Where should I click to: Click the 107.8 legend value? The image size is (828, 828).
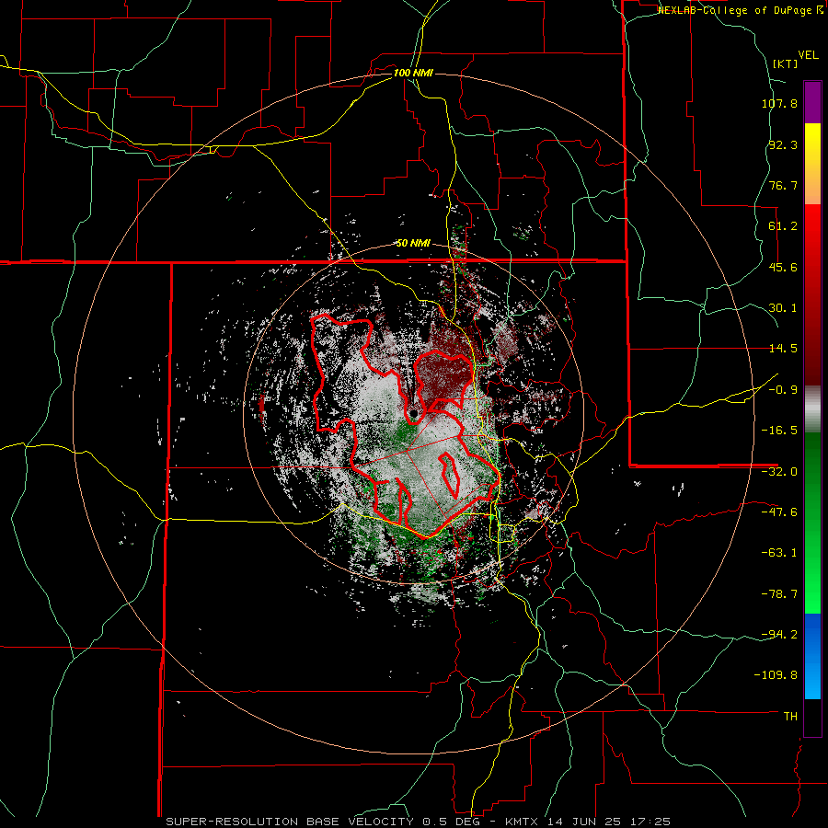(x=779, y=103)
